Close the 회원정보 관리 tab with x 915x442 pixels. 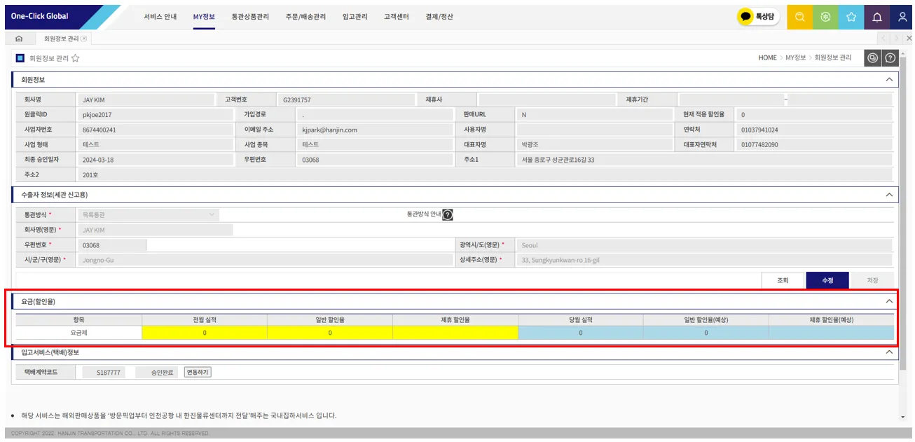(84, 39)
